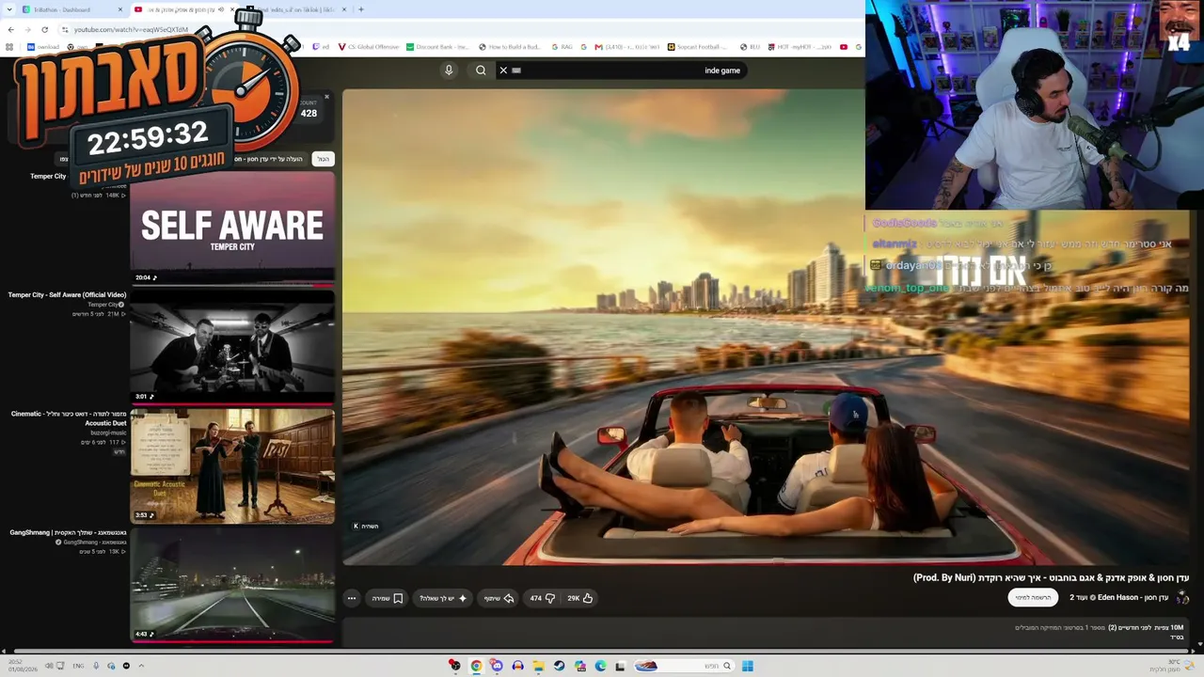Open File Explorer folder on the taskbar
Image resolution: width=1204 pixels, height=677 pixels.
click(x=538, y=666)
